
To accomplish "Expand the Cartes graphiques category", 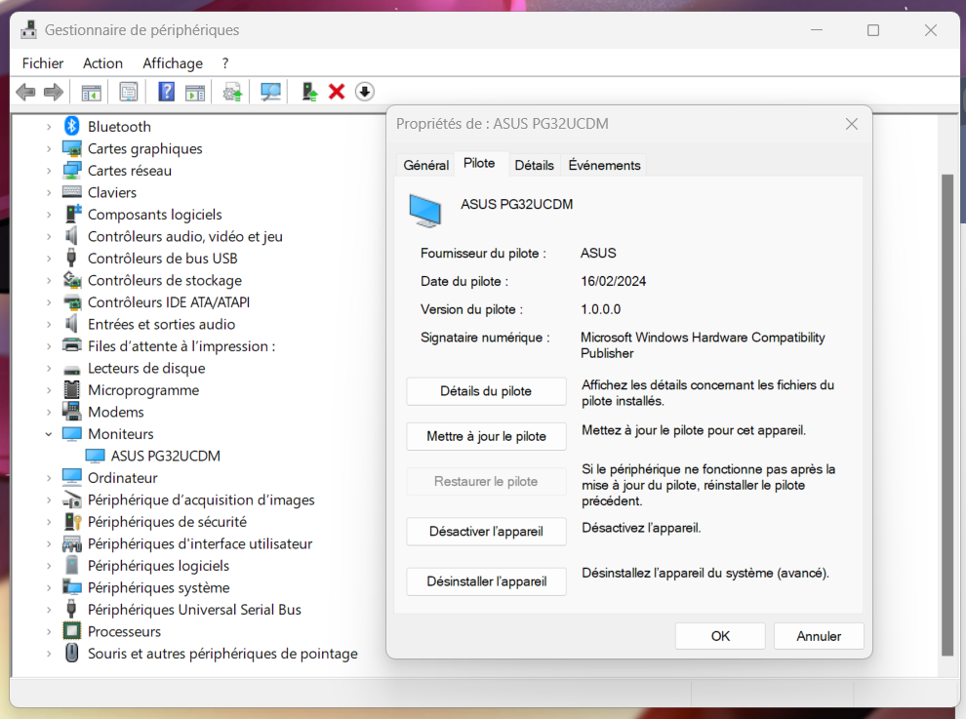I will pyautogui.click(x=49, y=148).
